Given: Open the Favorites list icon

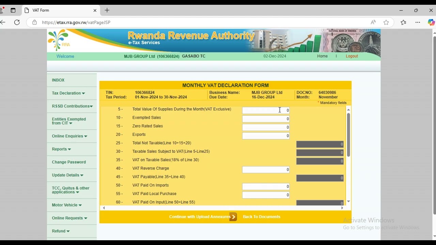Looking at the screenshot, I should 404,22.
